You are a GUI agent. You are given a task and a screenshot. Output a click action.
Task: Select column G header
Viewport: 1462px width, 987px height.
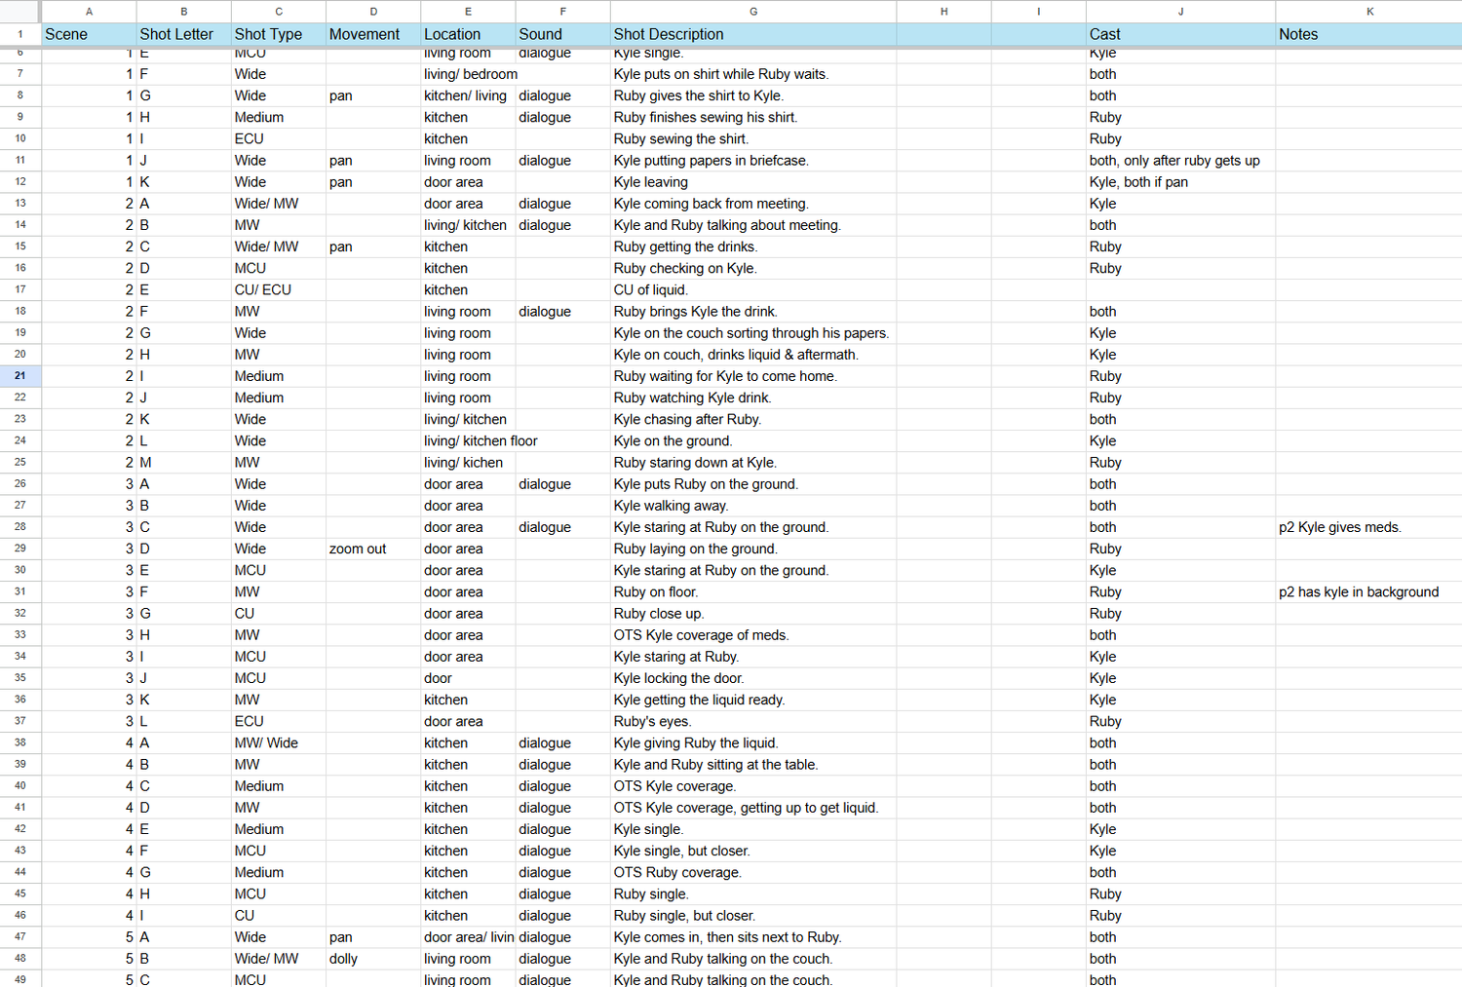[752, 11]
